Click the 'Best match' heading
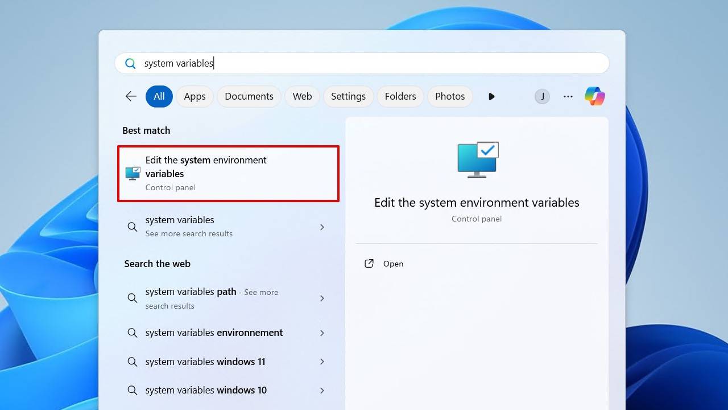This screenshot has width=728, height=410. pos(146,130)
